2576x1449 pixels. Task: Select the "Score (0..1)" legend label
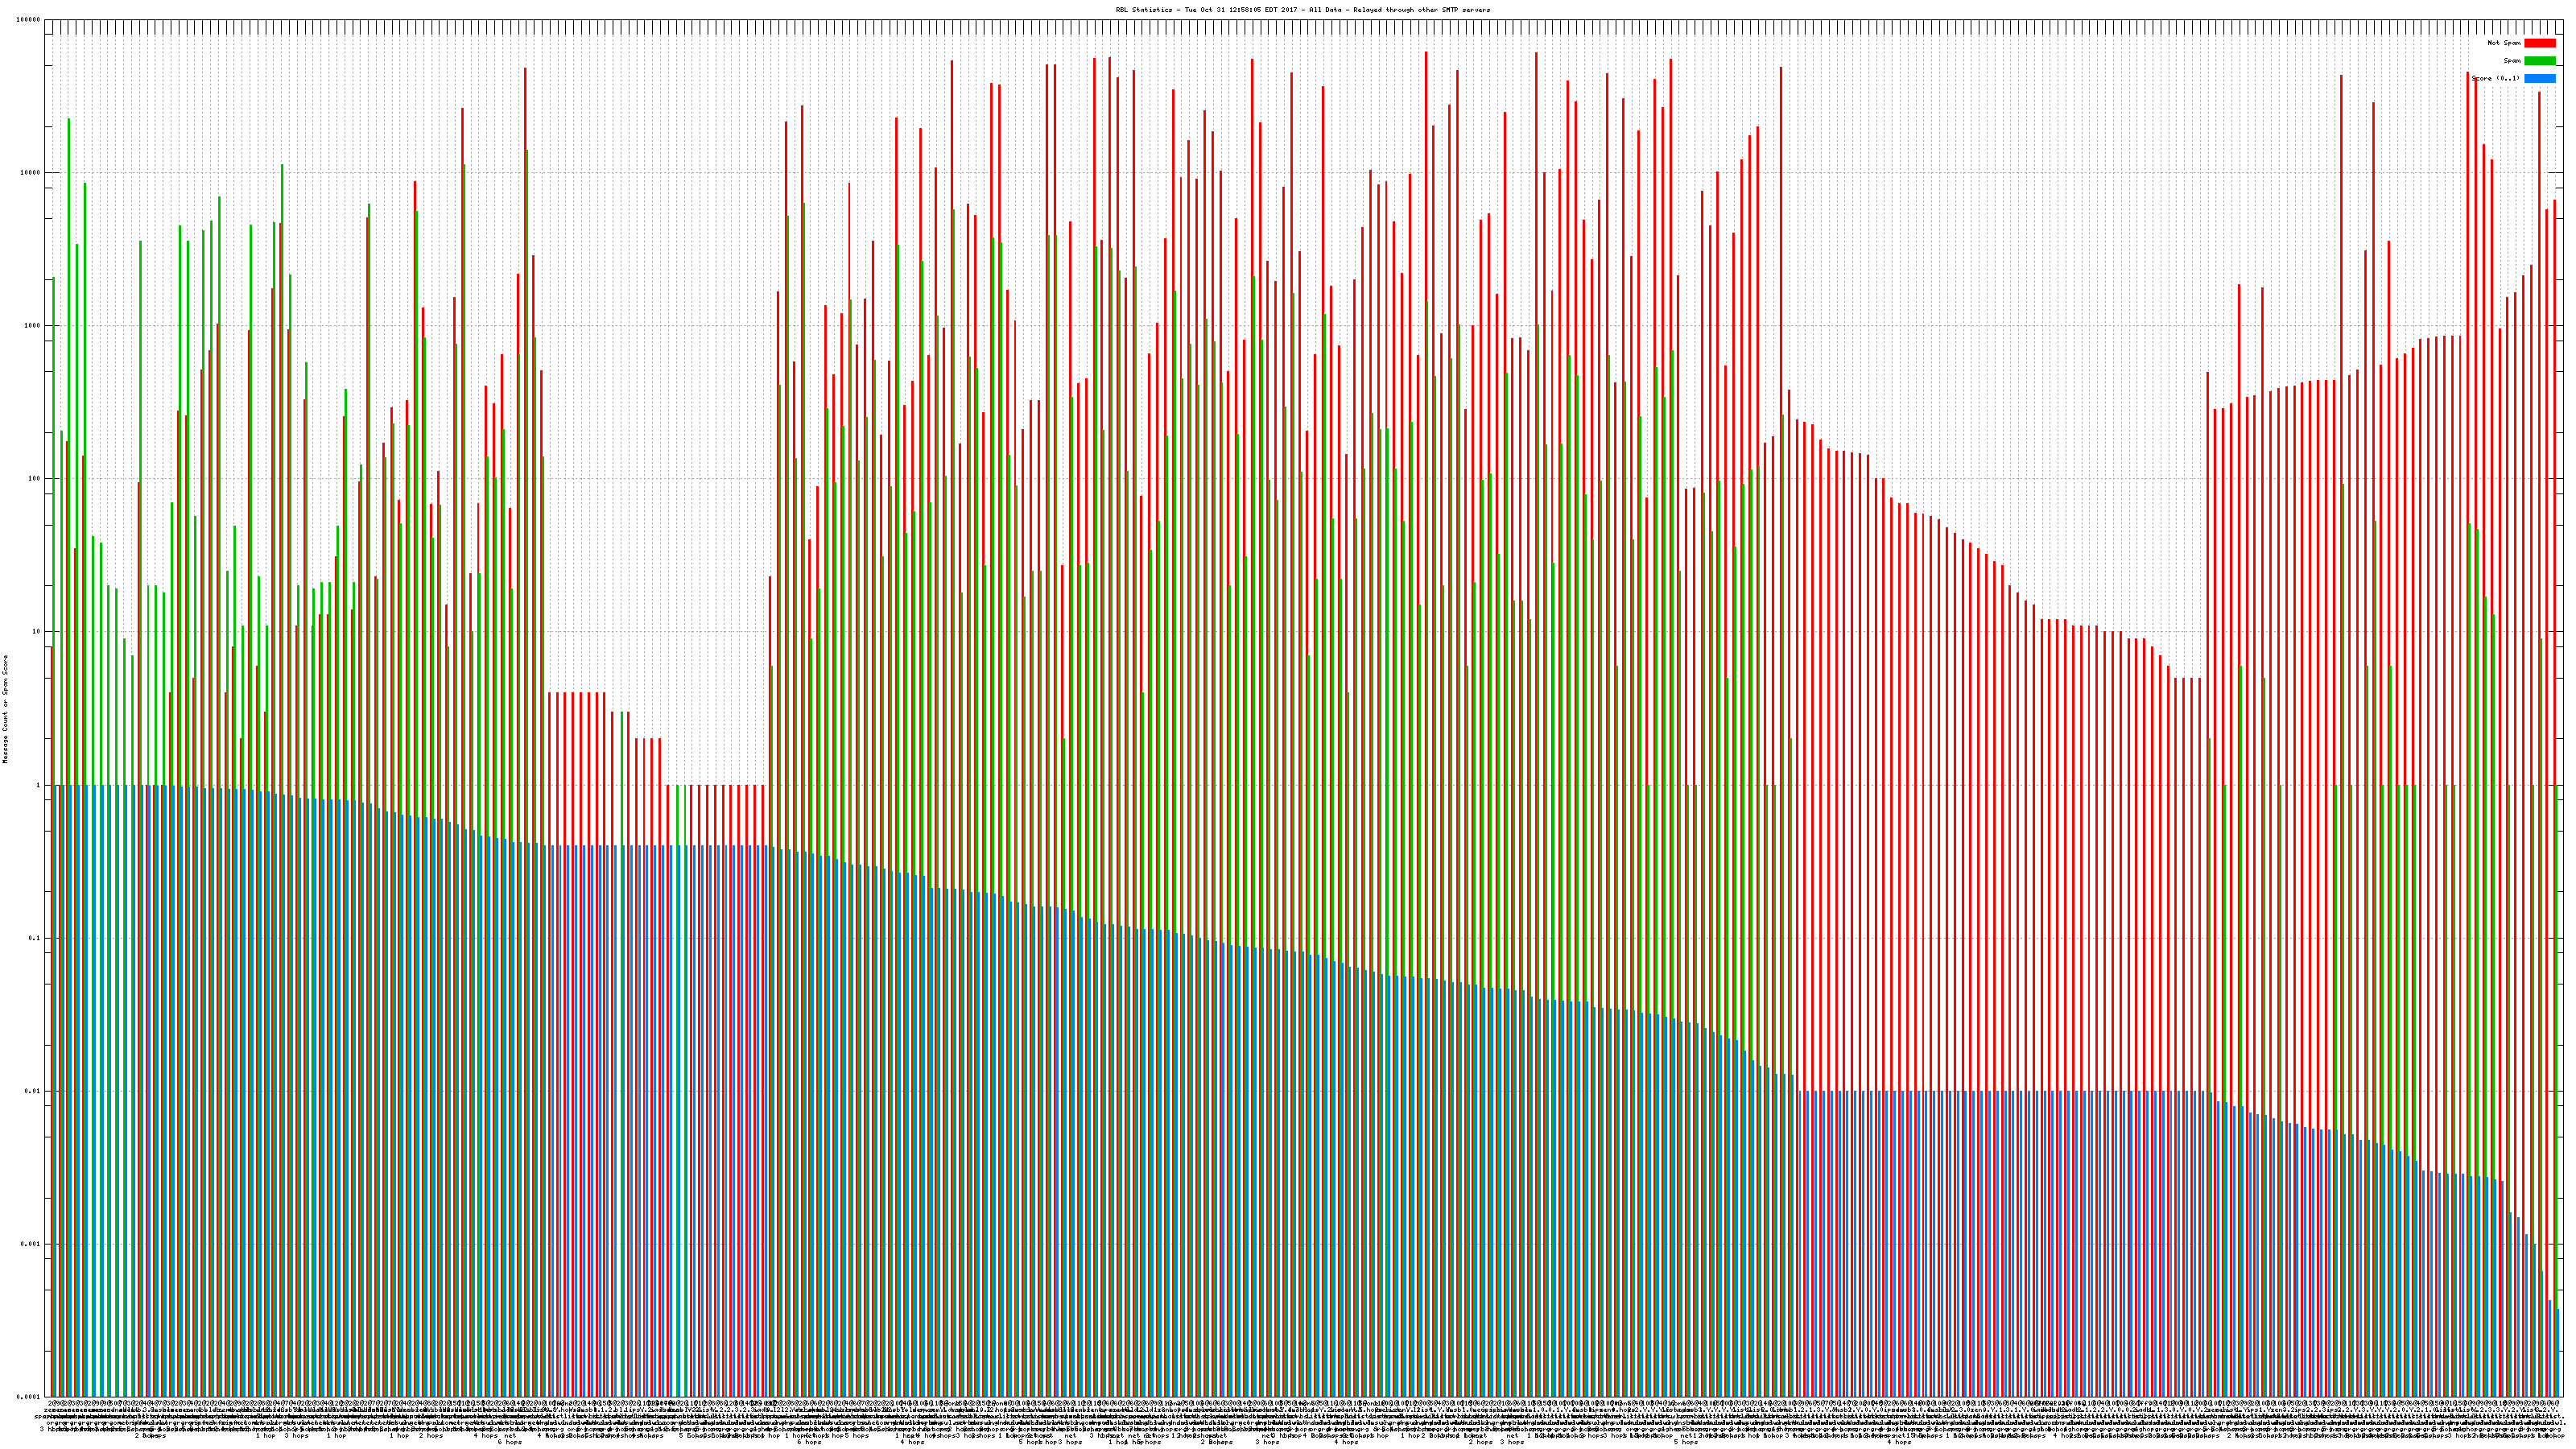click(2495, 78)
